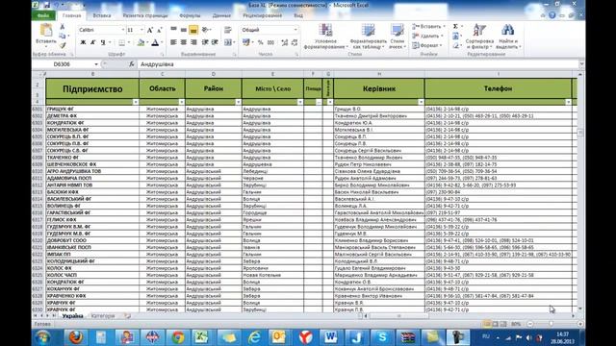This screenshot has width=616, height=346.
Task: Open Район column filter dropdown
Action: click(x=238, y=102)
